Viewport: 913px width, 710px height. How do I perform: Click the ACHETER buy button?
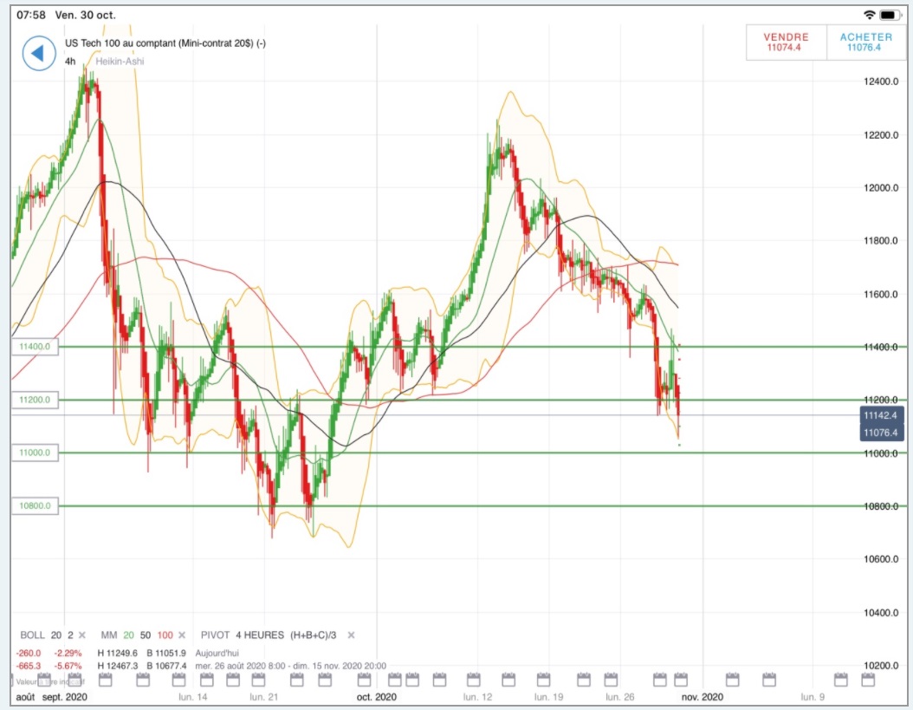(x=865, y=42)
